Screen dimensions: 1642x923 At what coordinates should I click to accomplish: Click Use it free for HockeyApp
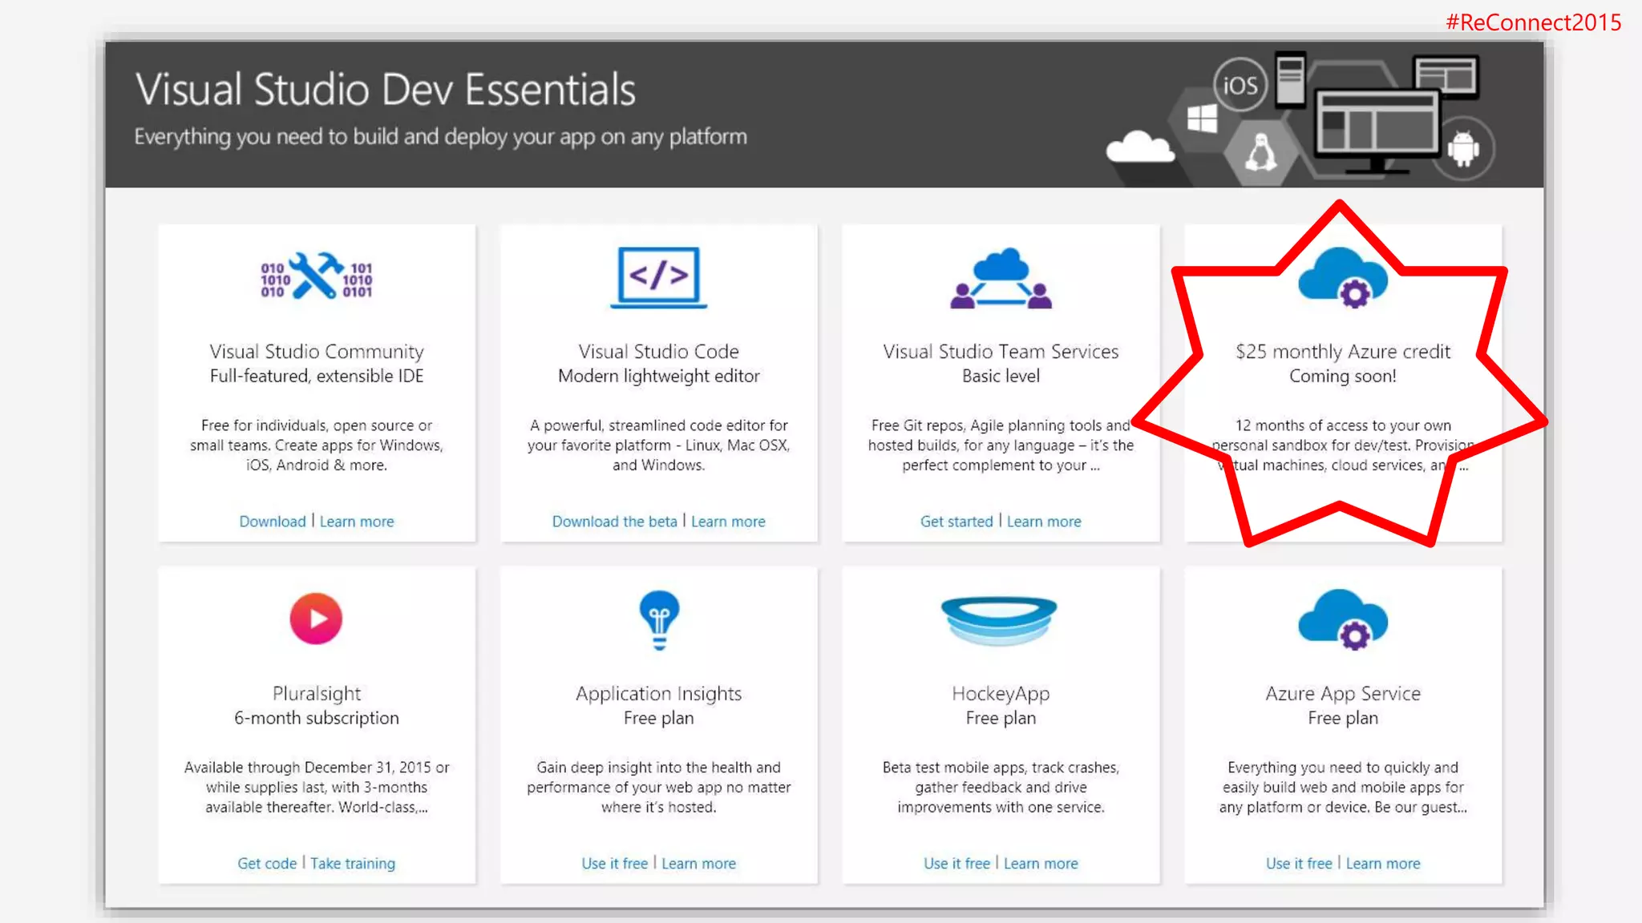956,864
